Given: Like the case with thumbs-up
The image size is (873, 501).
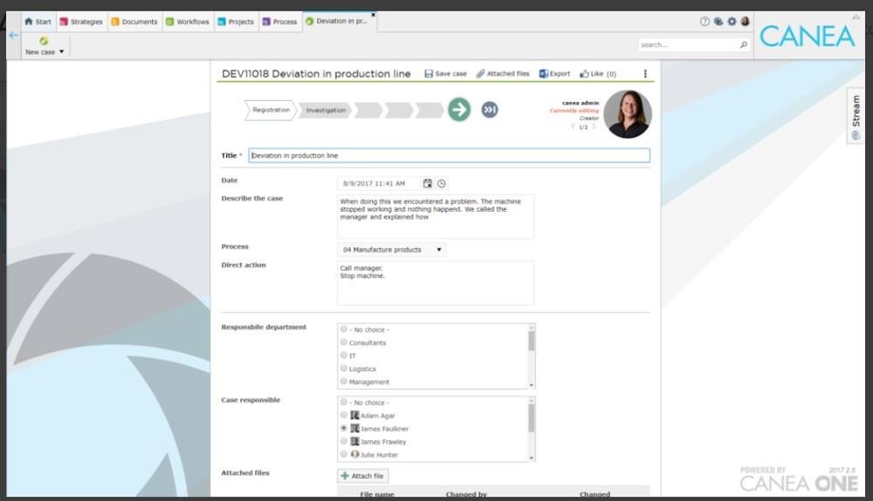Looking at the screenshot, I should tap(598, 73).
